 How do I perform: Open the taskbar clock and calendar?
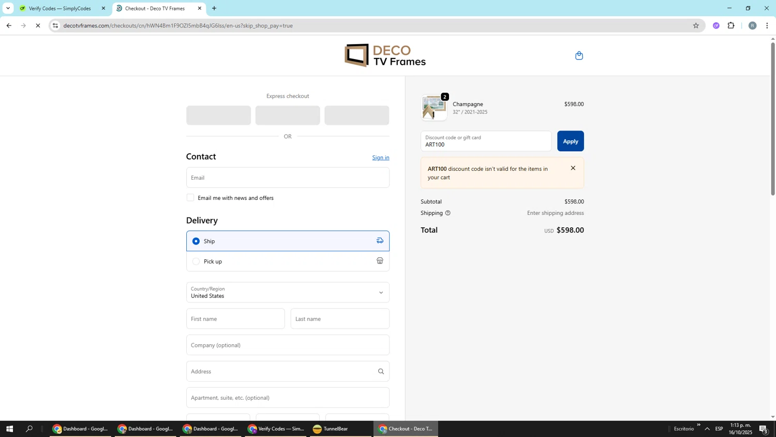(740, 429)
